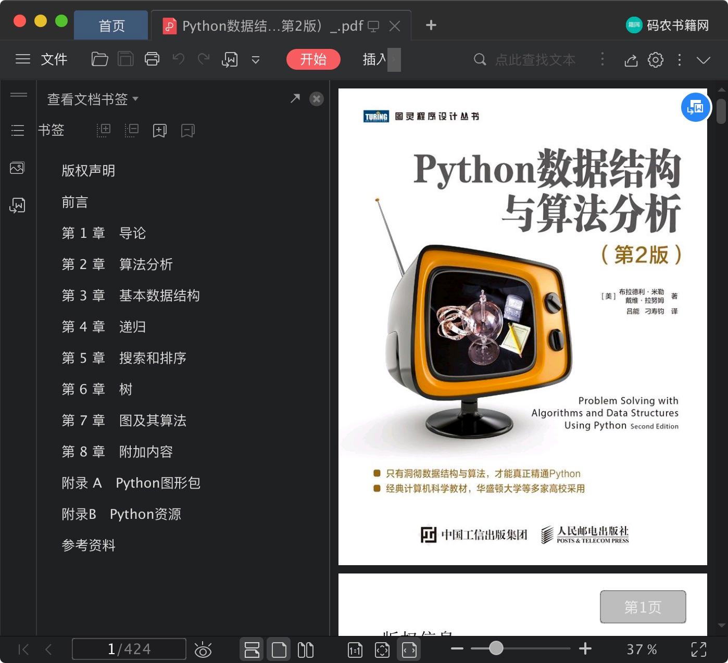Close the bookmark side panel
The width and height of the screenshot is (728, 663).
(x=317, y=99)
